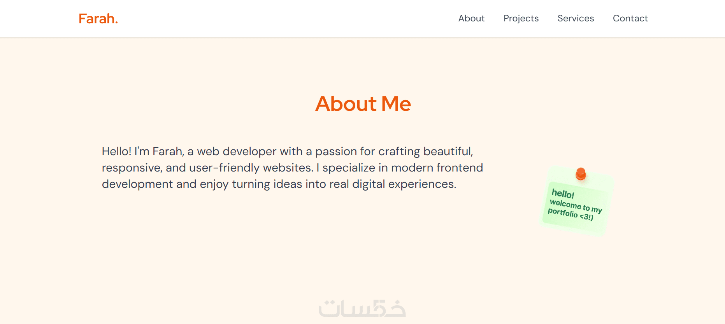Click "hello!" text on the sticky note
Image resolution: width=725 pixels, height=324 pixels.
pyautogui.click(x=563, y=193)
